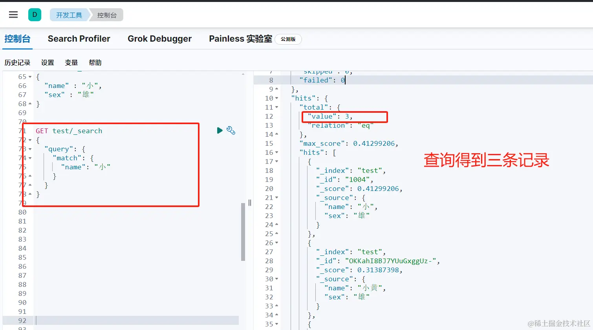Image resolution: width=593 pixels, height=330 pixels.
Task: Open the Grok Debugger tab
Action: pyautogui.click(x=159, y=39)
